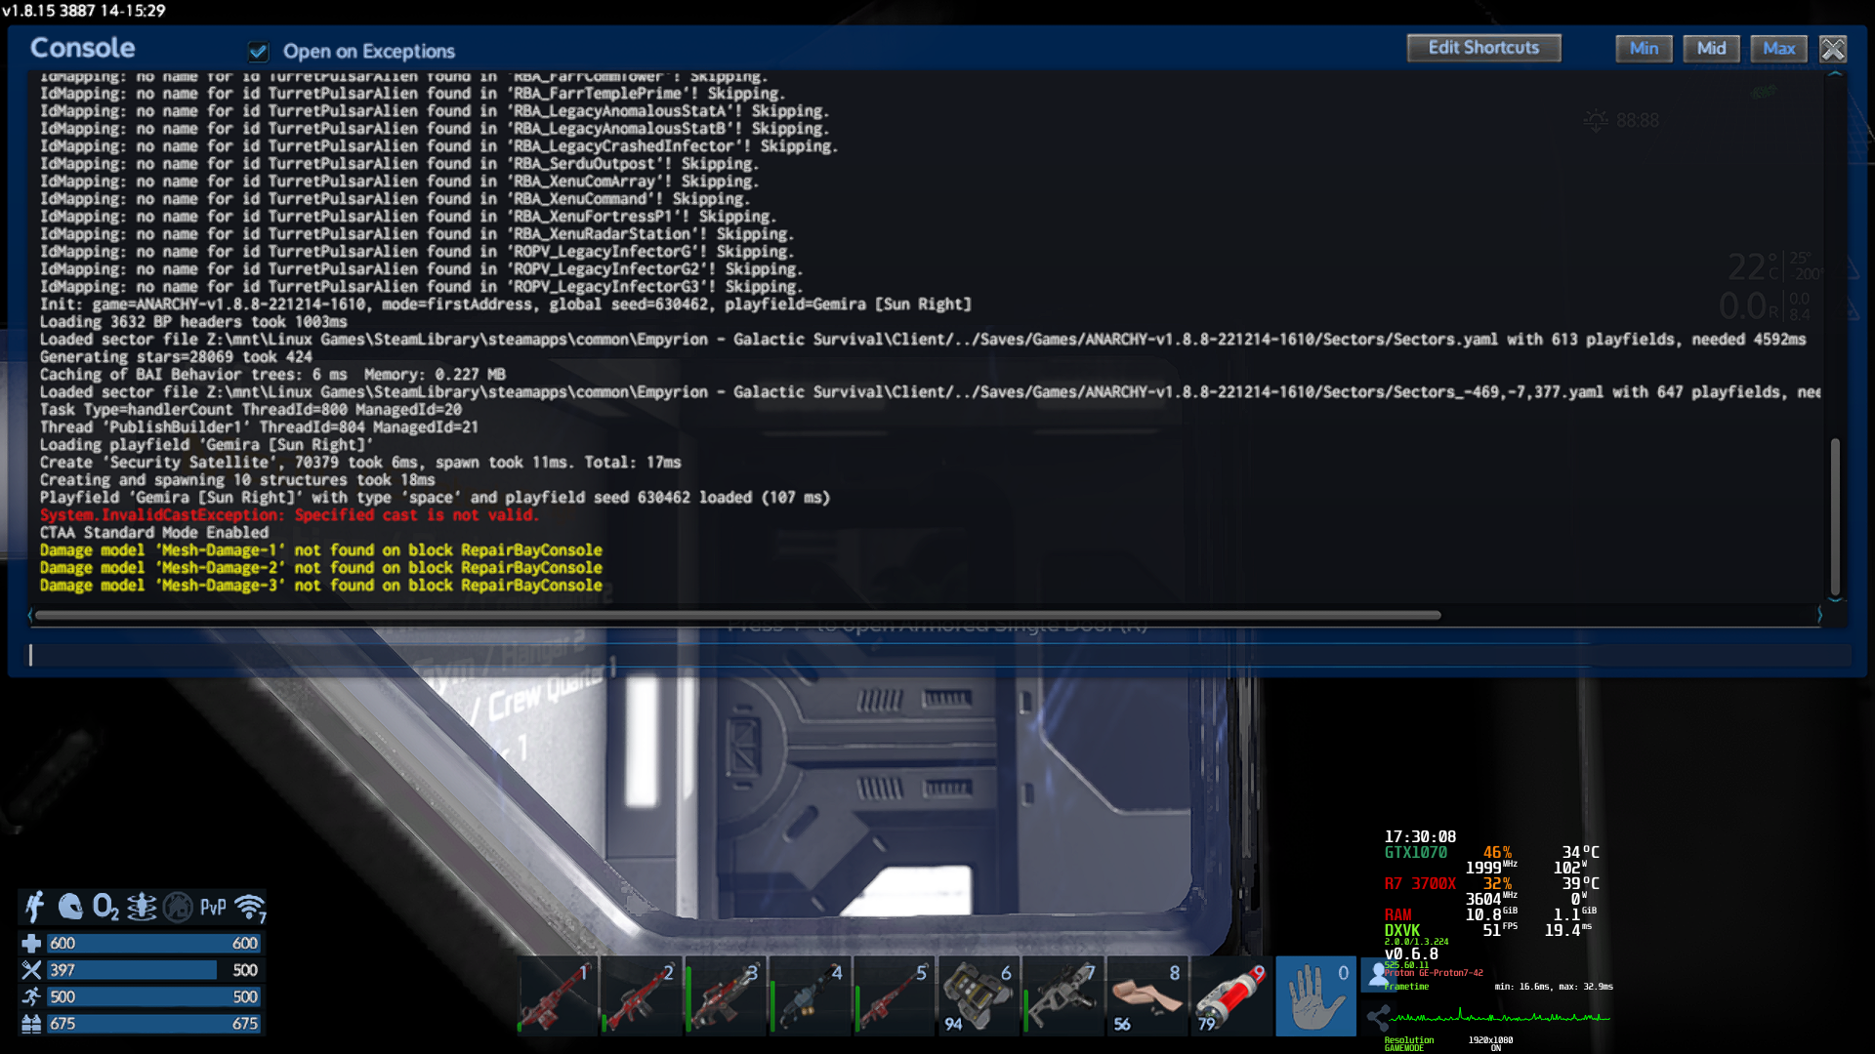Select hotbar slot 7 grey tool gun
The height and width of the screenshot is (1054, 1875).
pos(1063,996)
